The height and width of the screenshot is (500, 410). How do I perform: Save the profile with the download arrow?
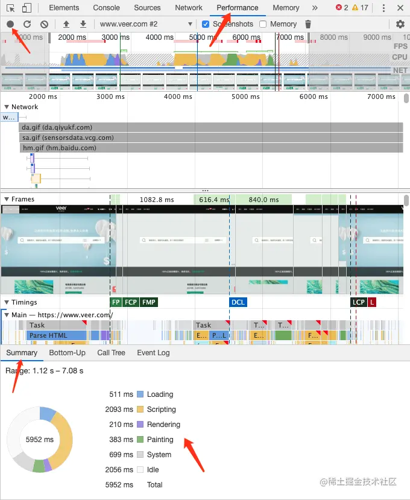click(83, 24)
